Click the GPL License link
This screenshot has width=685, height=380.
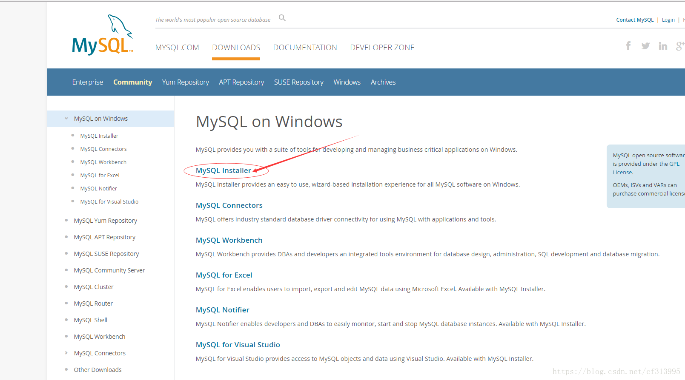[646, 168]
